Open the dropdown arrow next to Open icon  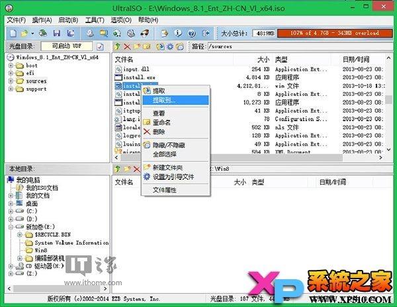tap(32, 33)
